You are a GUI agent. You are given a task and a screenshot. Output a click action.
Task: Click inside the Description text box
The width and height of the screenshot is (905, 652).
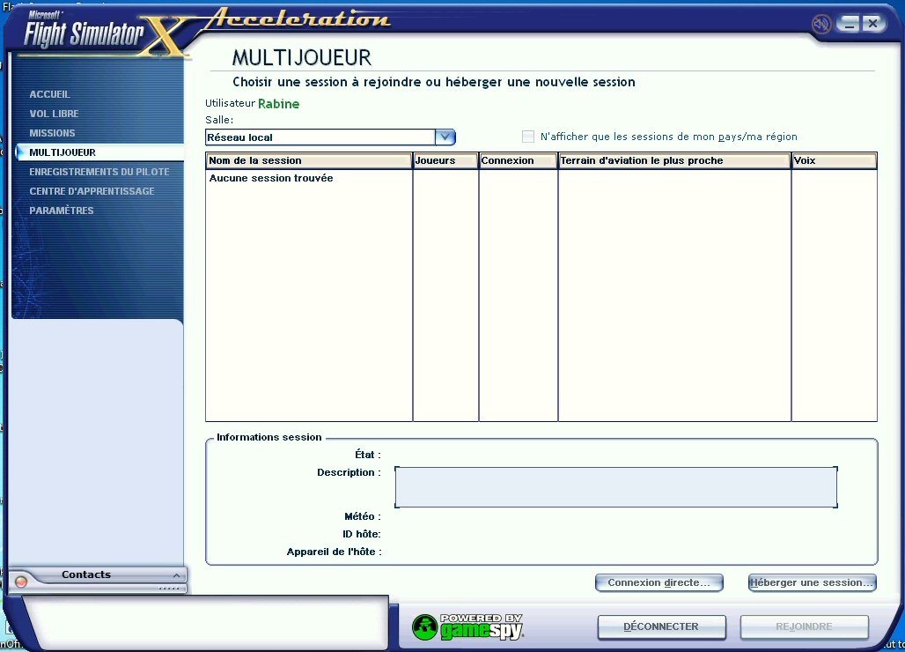[616, 487]
